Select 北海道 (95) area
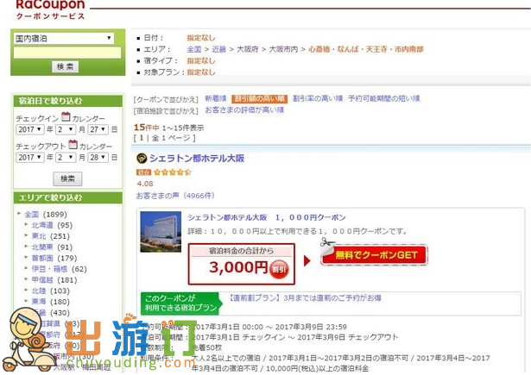 (x=52, y=225)
